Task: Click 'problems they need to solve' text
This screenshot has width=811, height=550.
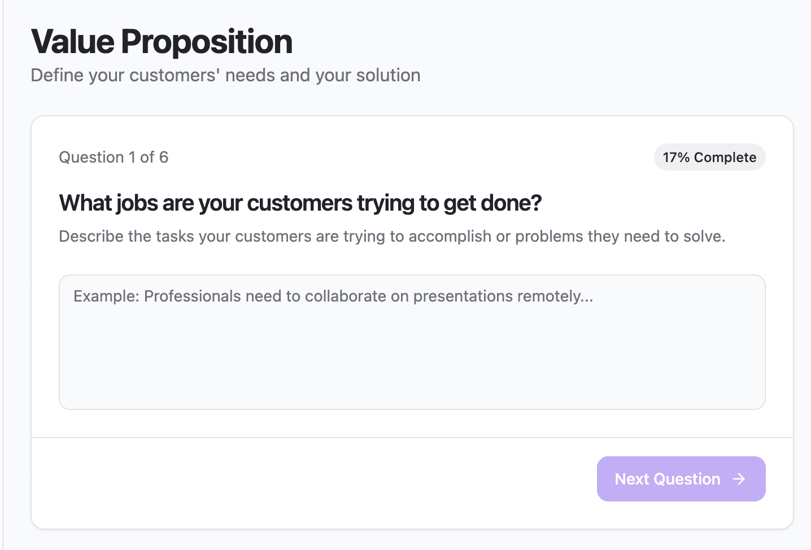Action: click(619, 236)
